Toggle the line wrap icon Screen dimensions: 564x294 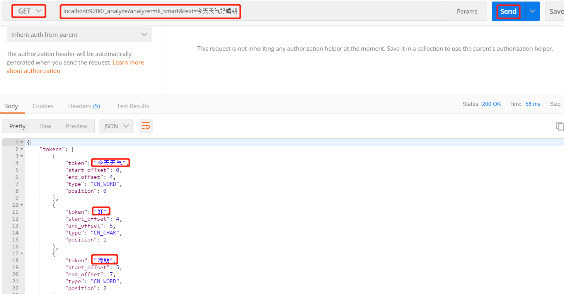[x=146, y=126]
